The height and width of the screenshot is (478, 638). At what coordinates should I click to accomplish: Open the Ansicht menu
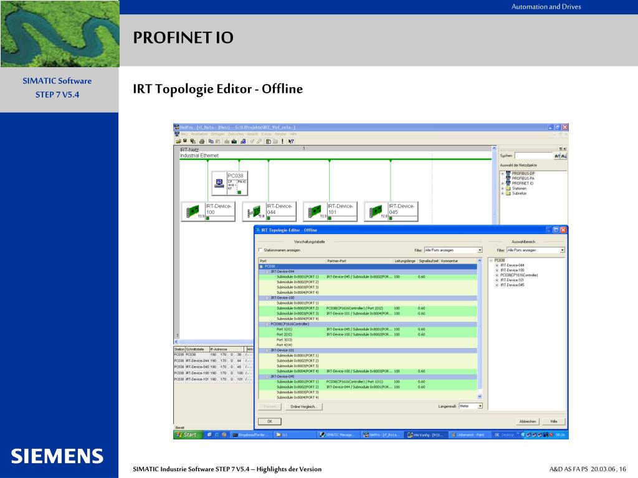tap(253, 134)
